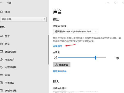Go back with the arrow icon
The image size is (124, 93).
coord(1,3)
